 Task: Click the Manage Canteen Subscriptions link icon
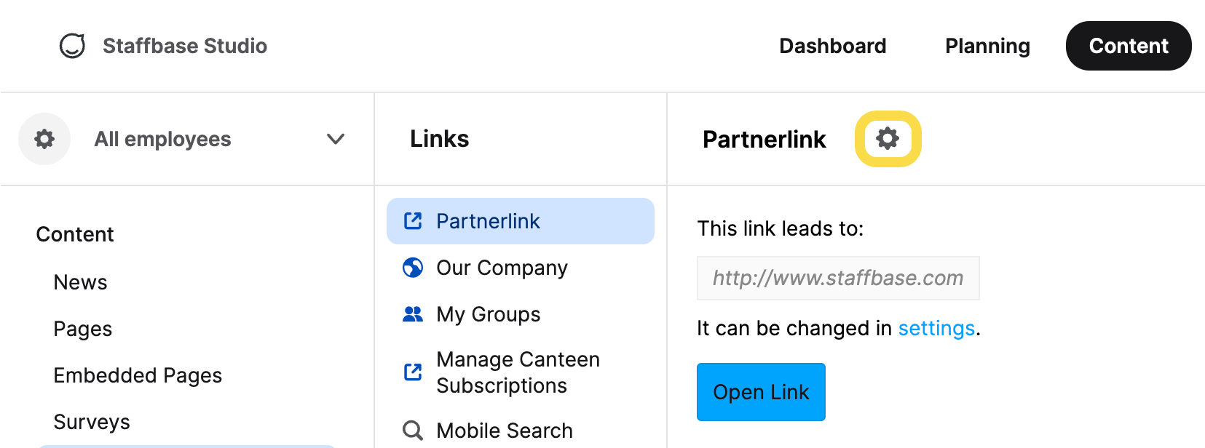413,372
